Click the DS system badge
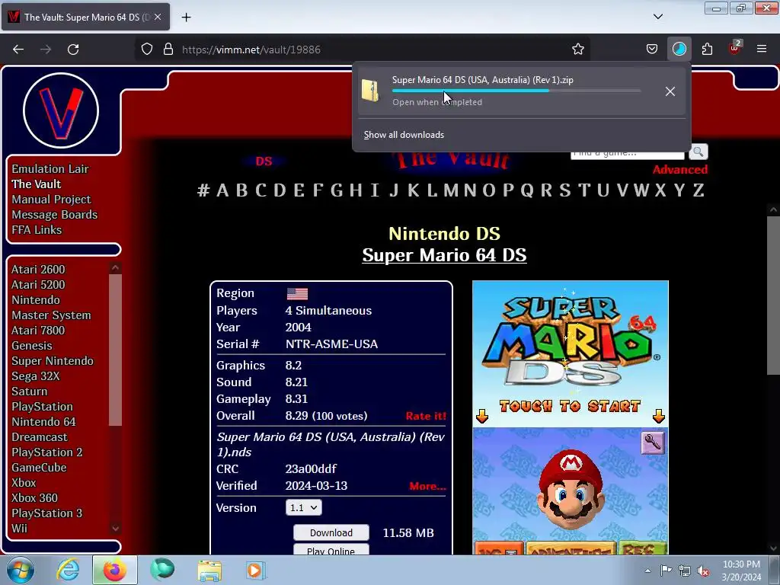 pos(264,161)
